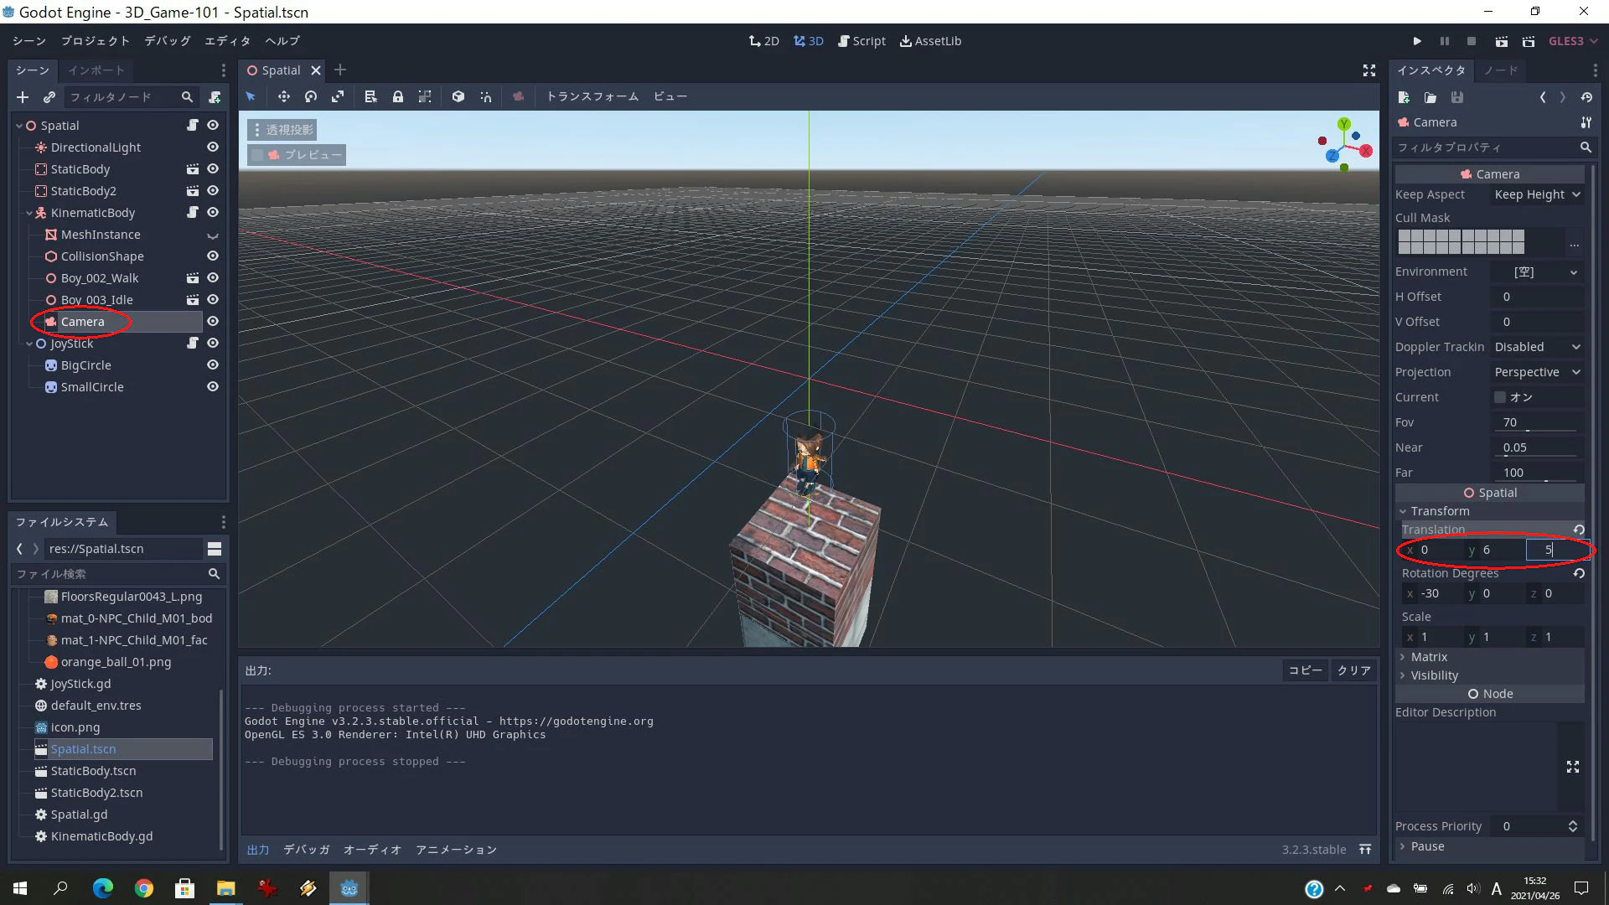Click the lock selected object icon
The width and height of the screenshot is (1609, 905).
click(x=398, y=96)
